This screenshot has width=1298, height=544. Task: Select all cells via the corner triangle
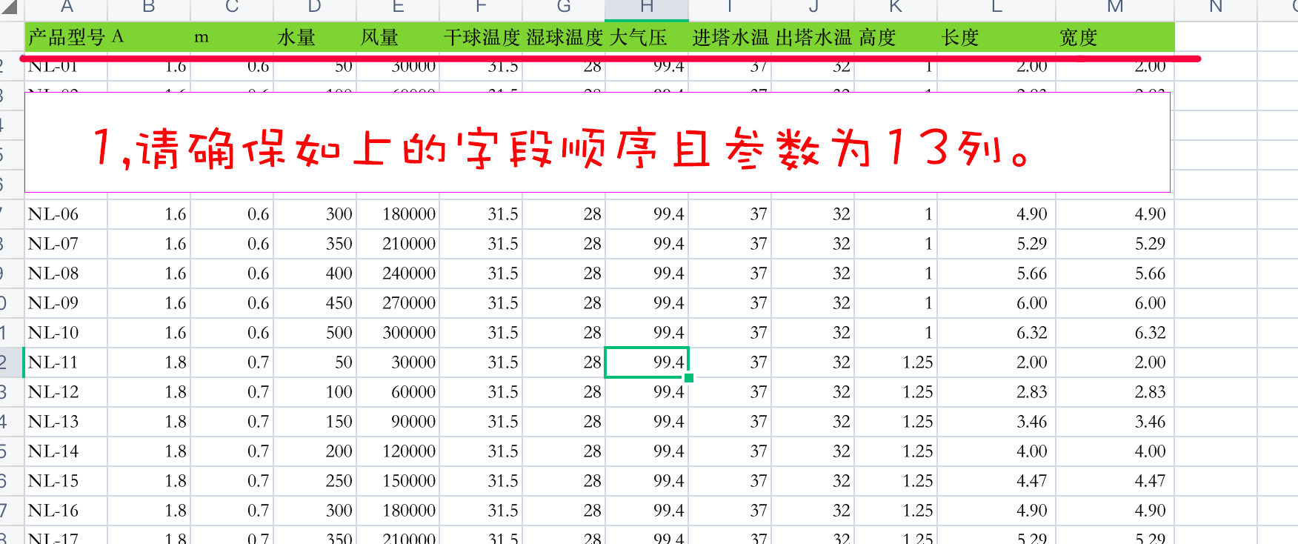point(9,9)
